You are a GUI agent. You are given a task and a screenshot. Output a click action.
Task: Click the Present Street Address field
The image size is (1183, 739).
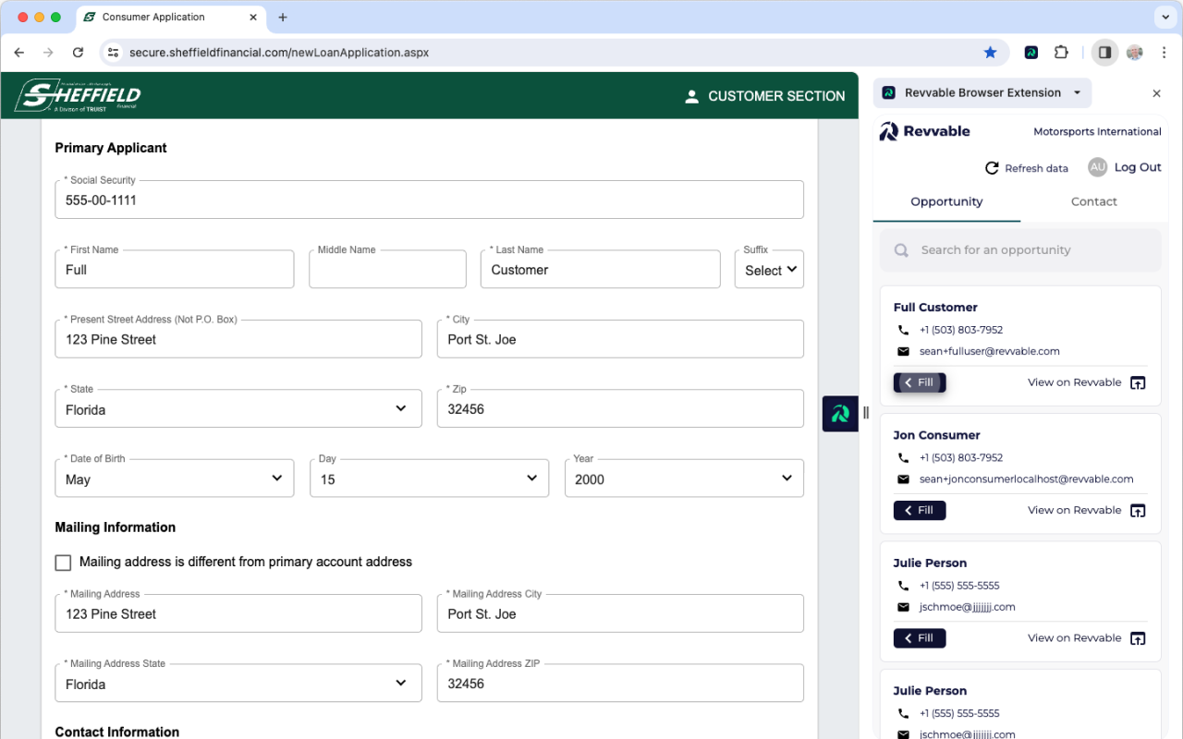coord(238,339)
